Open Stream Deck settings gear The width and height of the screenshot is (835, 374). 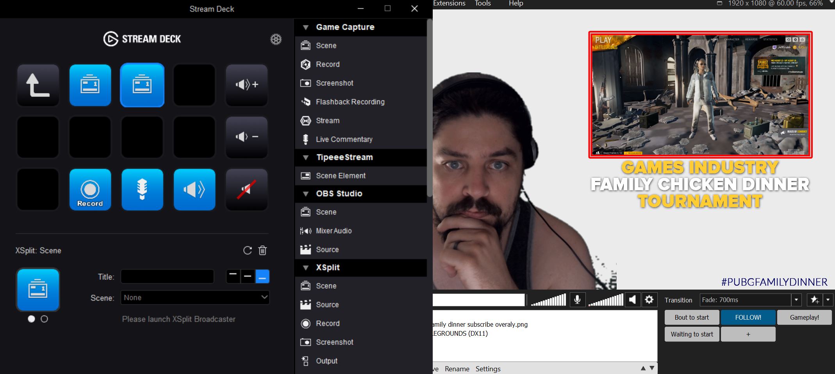(x=276, y=39)
